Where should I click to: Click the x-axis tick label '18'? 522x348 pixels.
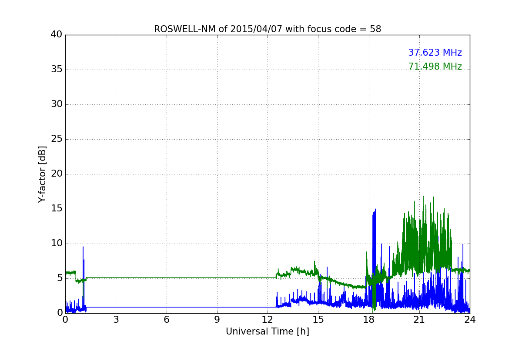369,320
